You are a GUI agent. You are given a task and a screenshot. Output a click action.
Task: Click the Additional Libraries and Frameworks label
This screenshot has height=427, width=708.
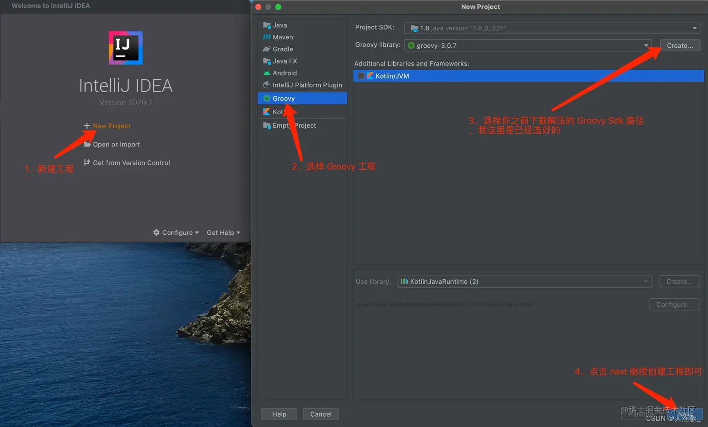point(412,63)
